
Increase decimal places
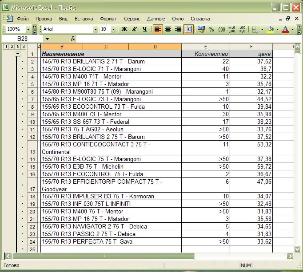[x=232, y=29]
